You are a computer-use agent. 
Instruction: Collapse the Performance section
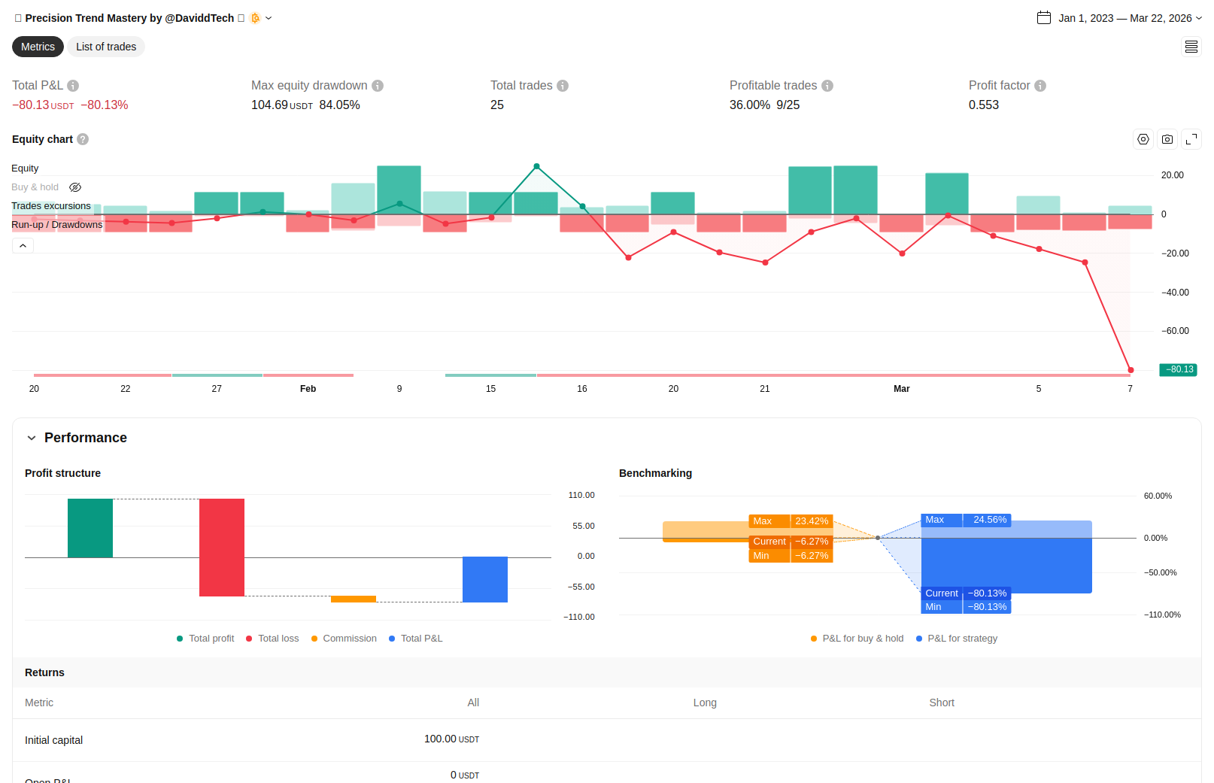32,438
